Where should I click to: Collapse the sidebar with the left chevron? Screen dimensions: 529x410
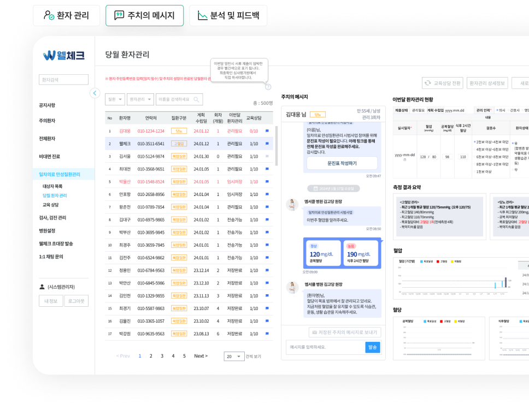tap(95, 93)
